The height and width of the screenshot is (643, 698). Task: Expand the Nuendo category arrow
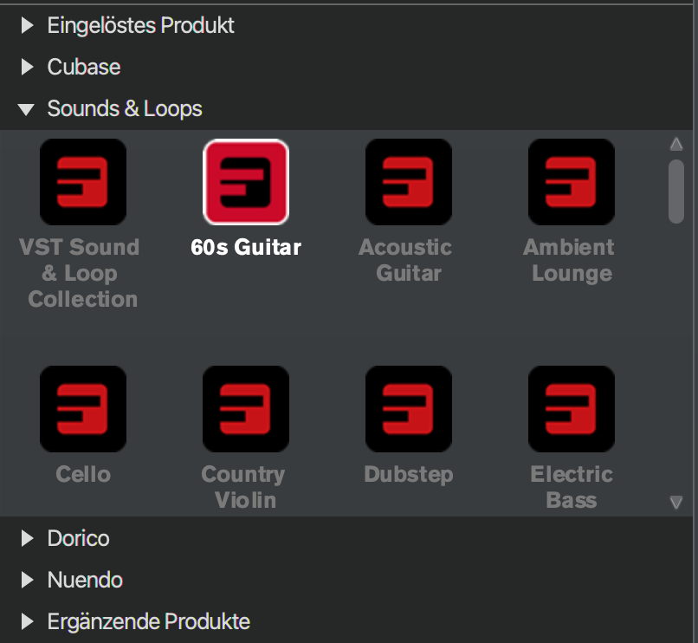pos(27,580)
